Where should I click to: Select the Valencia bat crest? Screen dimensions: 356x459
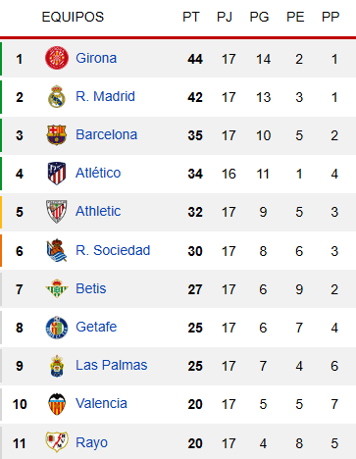pyautogui.click(x=57, y=404)
